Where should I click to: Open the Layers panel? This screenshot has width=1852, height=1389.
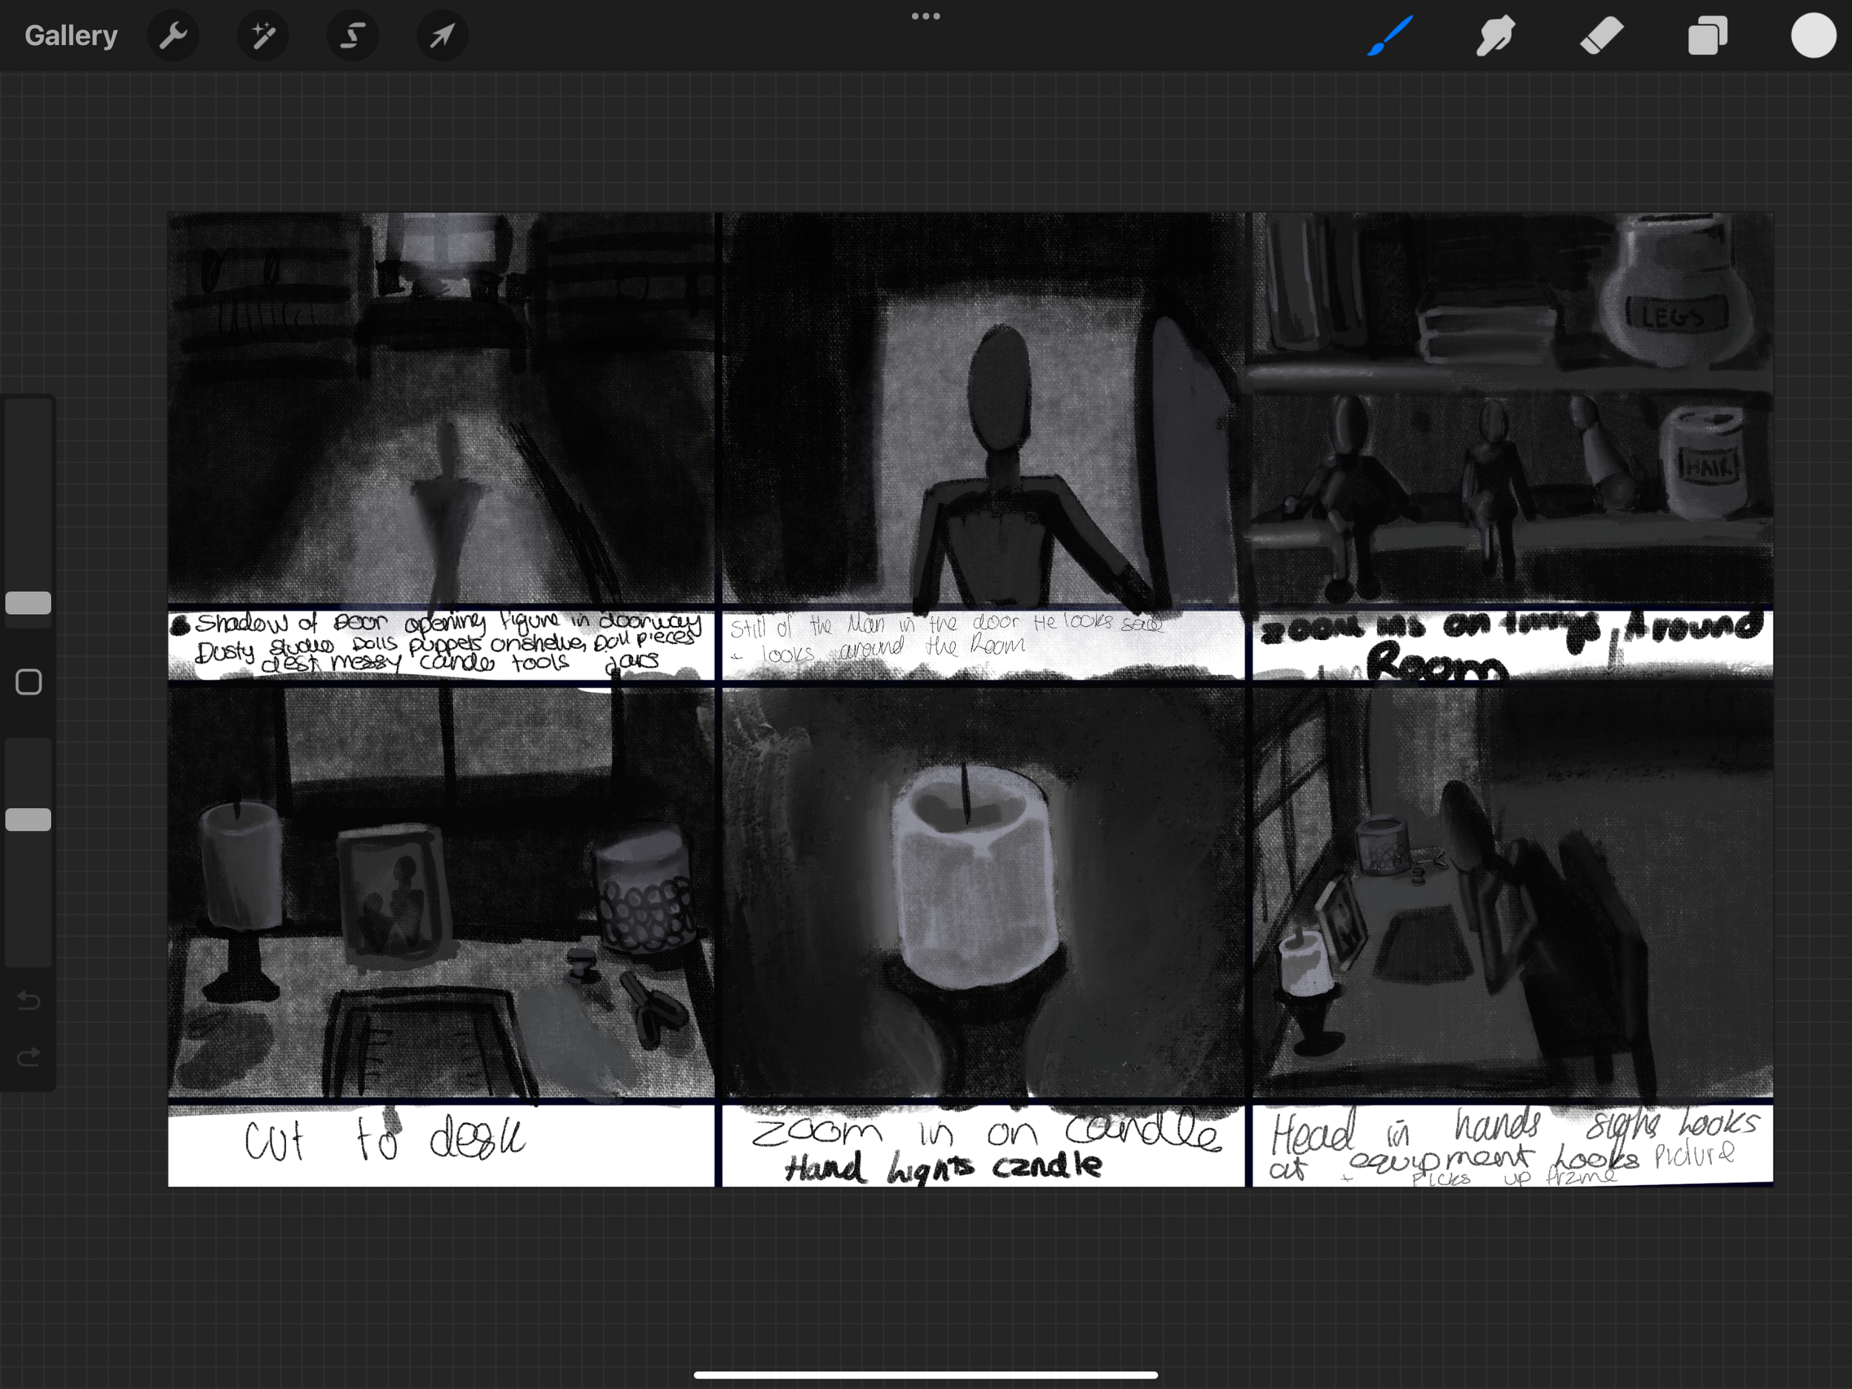(1707, 36)
